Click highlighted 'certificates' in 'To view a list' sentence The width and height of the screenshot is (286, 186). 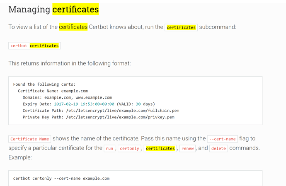pos(73,27)
